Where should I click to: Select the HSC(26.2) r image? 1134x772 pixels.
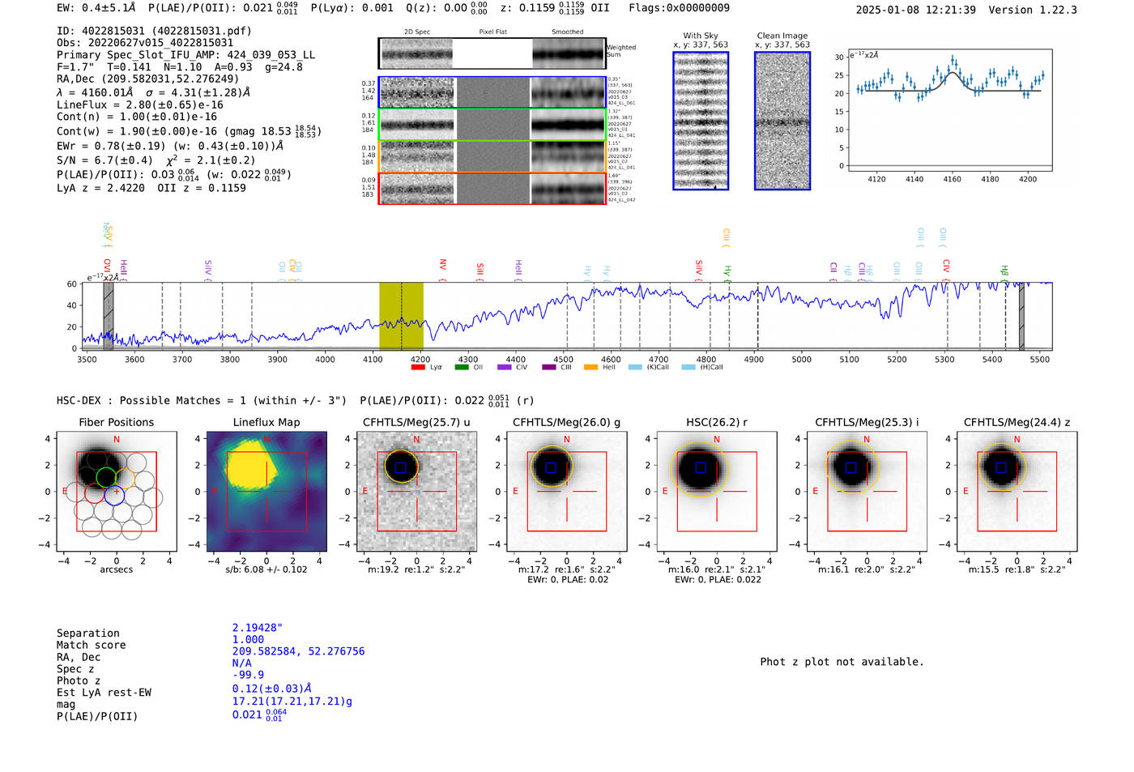(717, 491)
